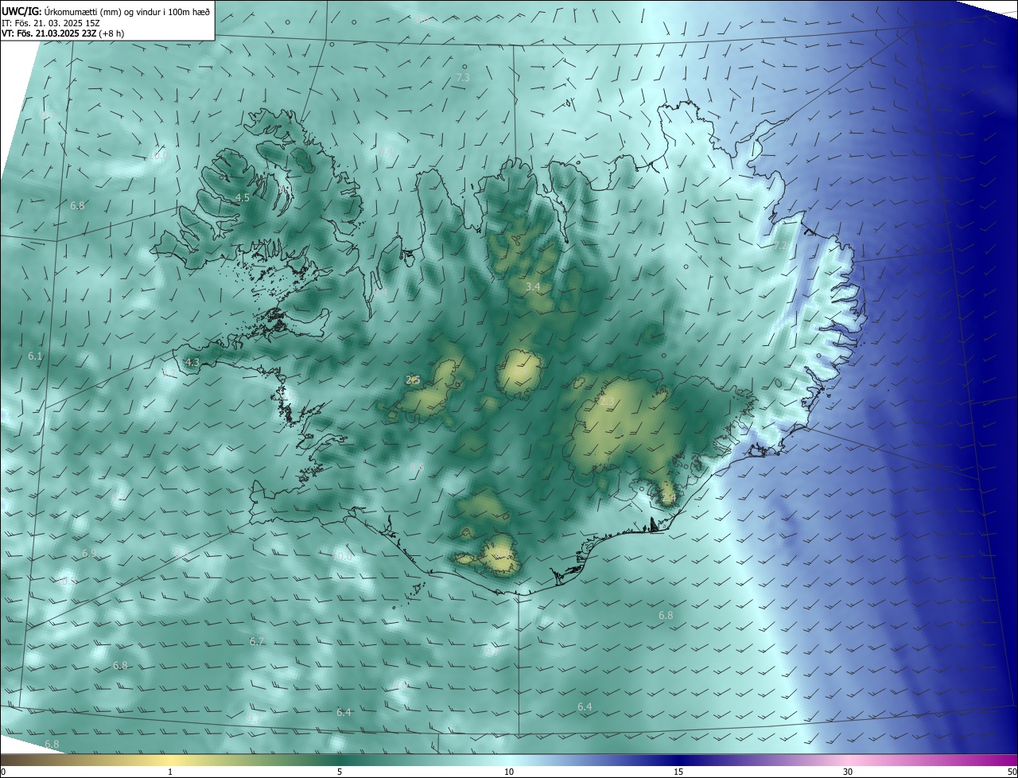
Task: Click the 4.5 value over the Westfjords
Action: pyautogui.click(x=243, y=197)
